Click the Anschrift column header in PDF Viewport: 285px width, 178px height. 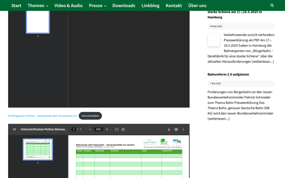[x=114, y=151]
